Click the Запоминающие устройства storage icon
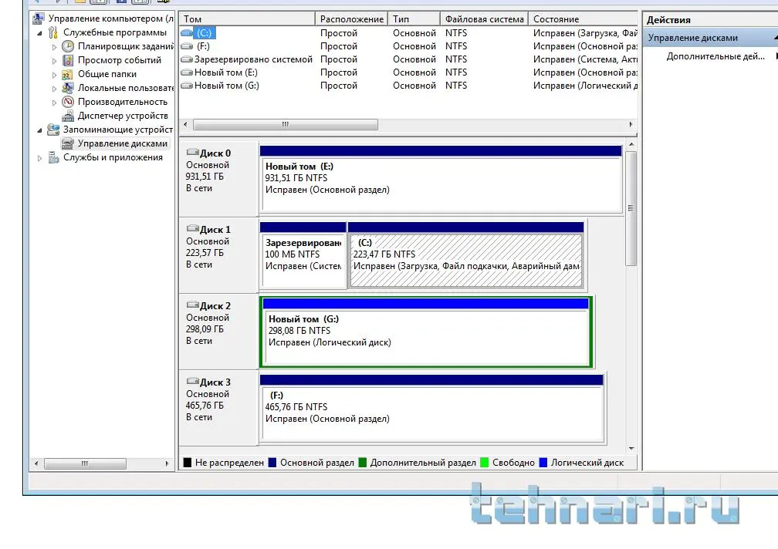 pyautogui.click(x=53, y=130)
